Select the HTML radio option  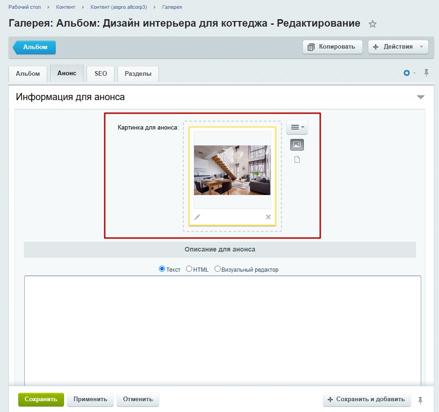point(189,269)
